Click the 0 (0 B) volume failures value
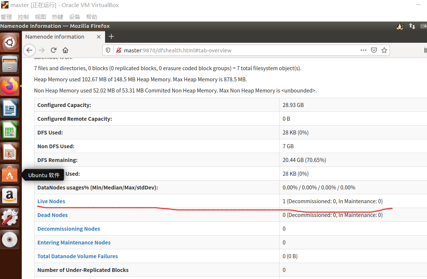427x279 pixels. 290,256
